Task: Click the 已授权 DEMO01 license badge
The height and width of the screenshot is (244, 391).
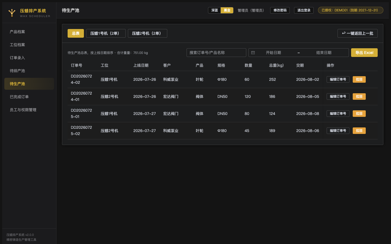Action: pos(351,10)
